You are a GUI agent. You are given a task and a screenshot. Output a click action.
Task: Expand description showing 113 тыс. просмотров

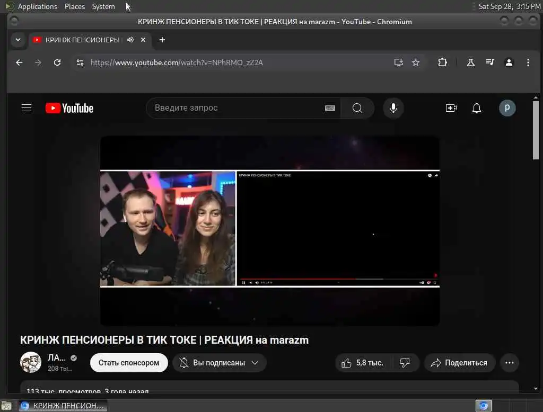(x=269, y=387)
